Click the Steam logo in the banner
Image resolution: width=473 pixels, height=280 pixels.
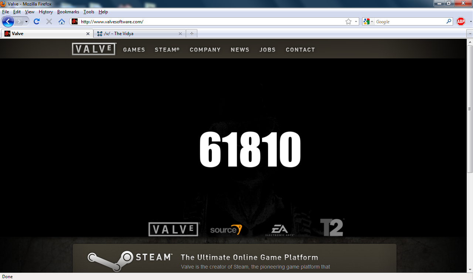pos(130,257)
